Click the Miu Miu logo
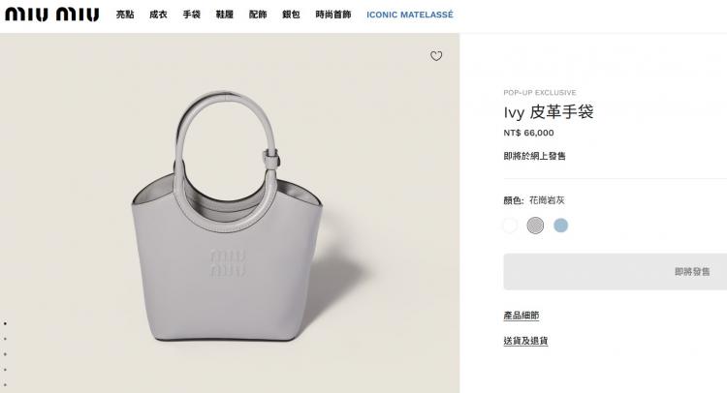Viewport: 727px width, 393px height. point(52,15)
